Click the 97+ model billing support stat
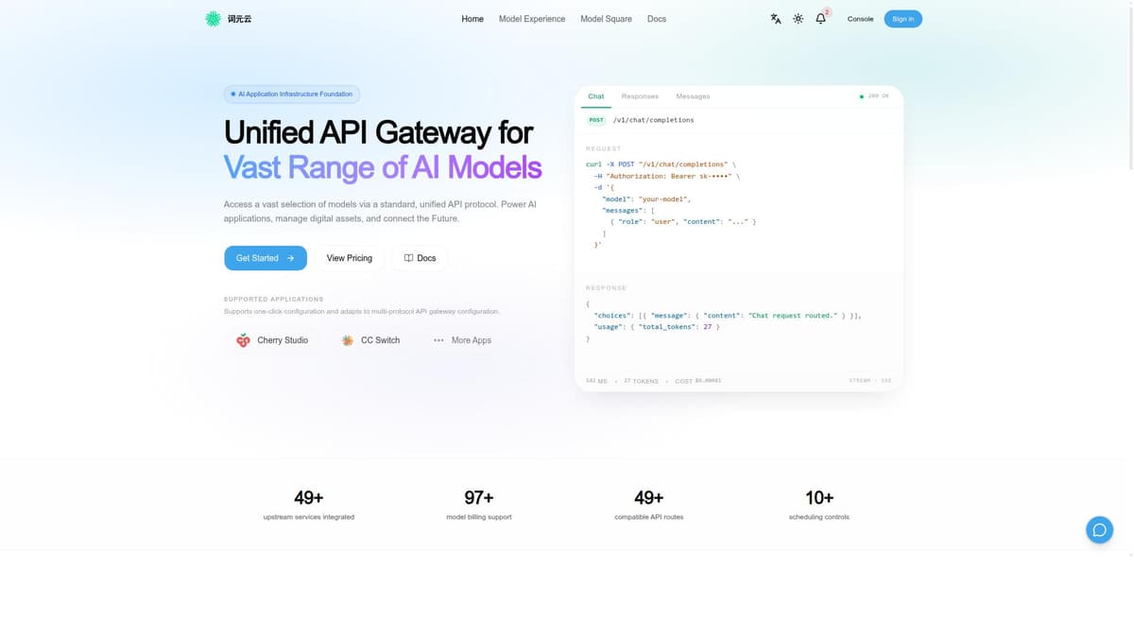This screenshot has height=638, width=1134. pyautogui.click(x=479, y=506)
